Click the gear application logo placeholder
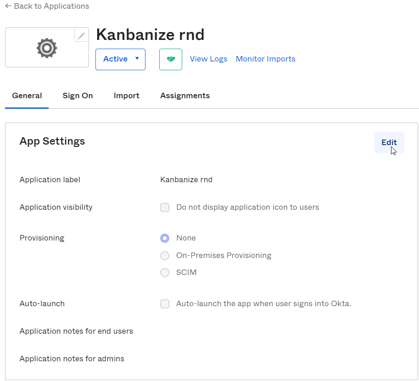The height and width of the screenshot is (381, 419). pyautogui.click(x=46, y=48)
